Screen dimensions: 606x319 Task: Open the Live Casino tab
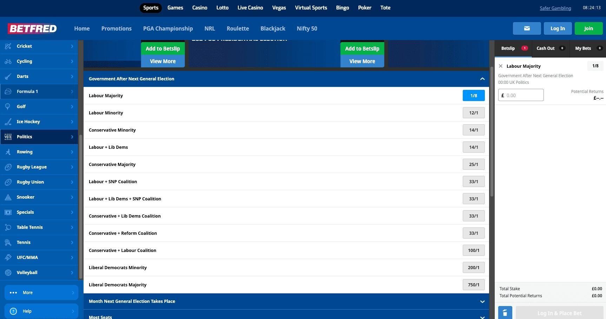pos(250,8)
